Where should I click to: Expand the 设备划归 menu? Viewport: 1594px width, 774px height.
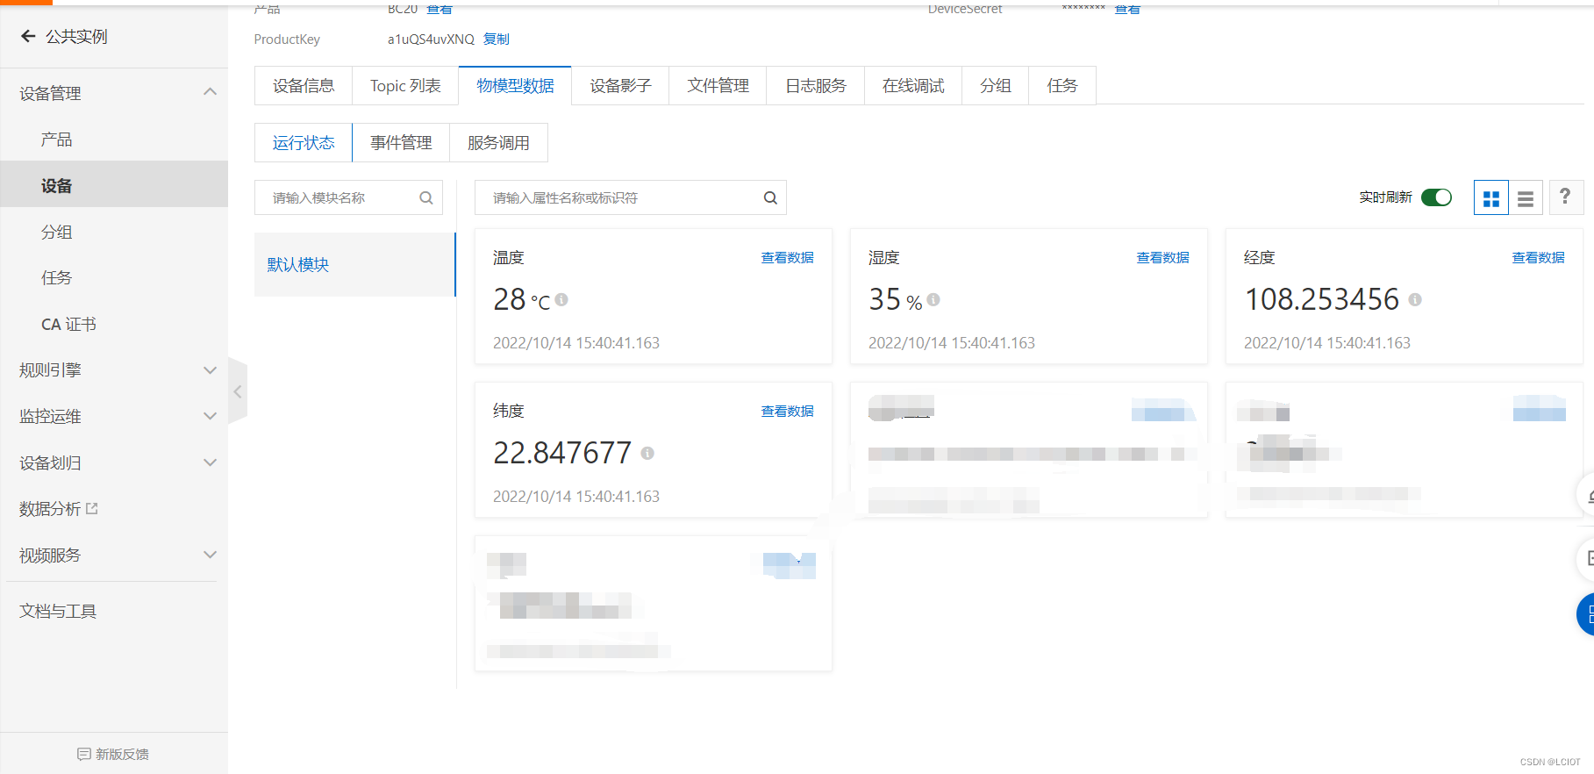coord(210,462)
